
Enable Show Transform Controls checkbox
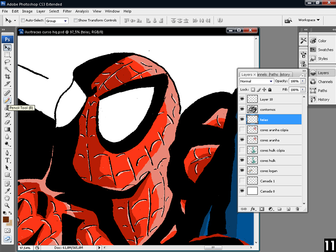(x=76, y=20)
